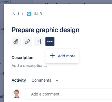Click the three-dots more actions button
Image resolution: width=112 pixels, height=102 pixels.
click(50, 42)
